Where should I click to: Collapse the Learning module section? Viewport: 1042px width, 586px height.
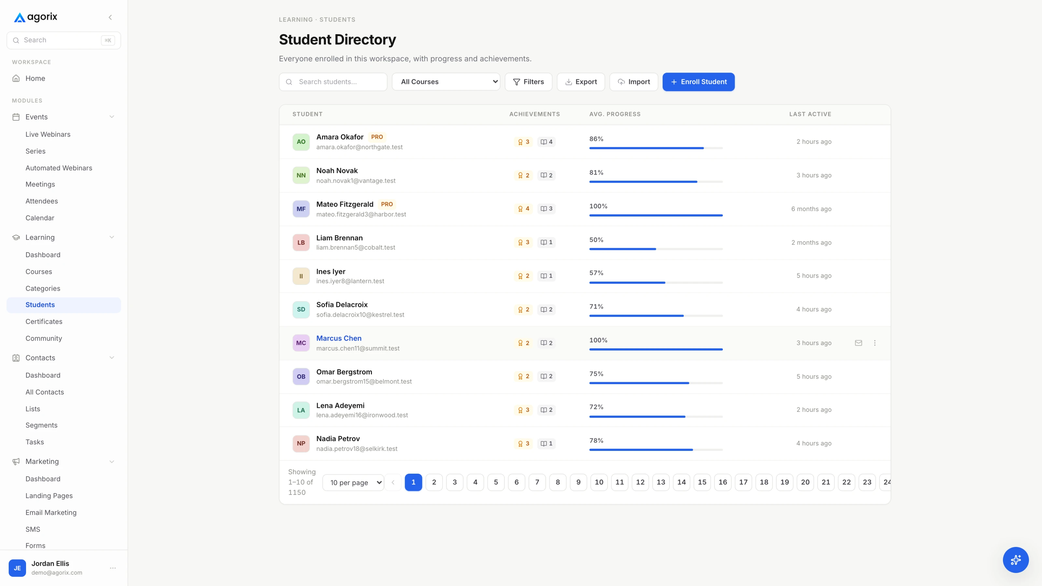[112, 237]
